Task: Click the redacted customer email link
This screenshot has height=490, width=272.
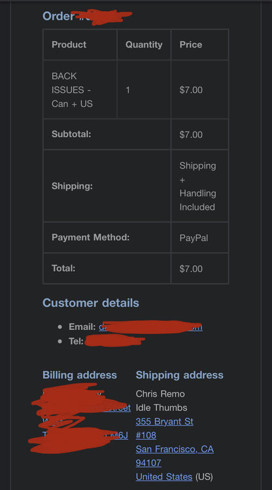Action: [150, 327]
